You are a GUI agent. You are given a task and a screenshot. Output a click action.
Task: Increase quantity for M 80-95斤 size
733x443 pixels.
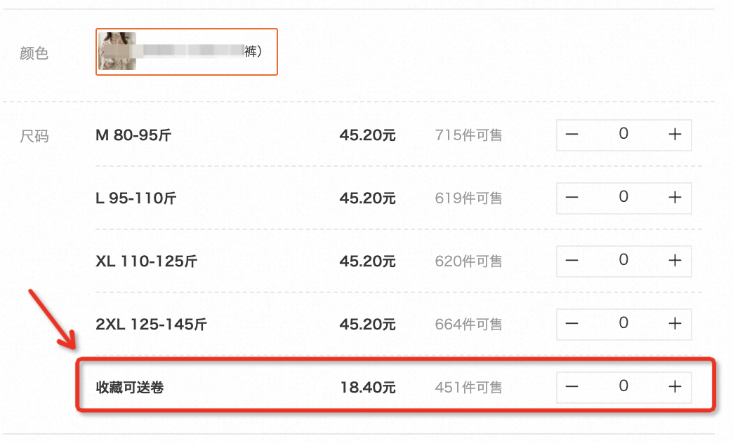(675, 135)
